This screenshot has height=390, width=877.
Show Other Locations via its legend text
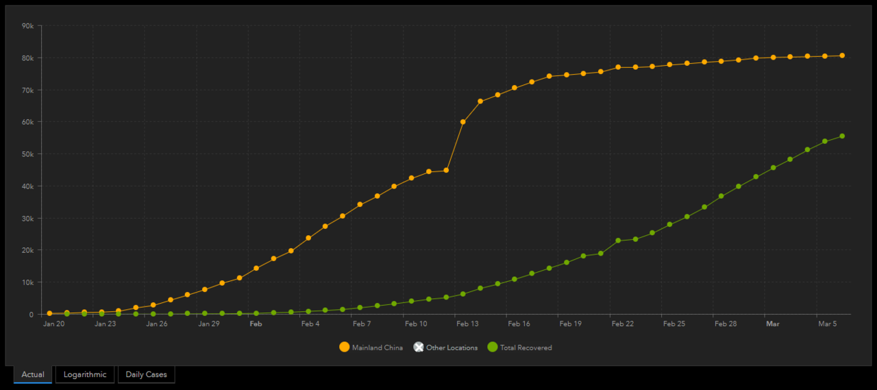click(452, 348)
